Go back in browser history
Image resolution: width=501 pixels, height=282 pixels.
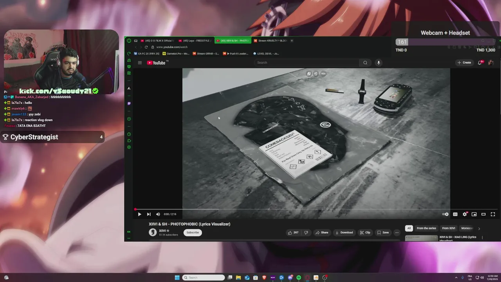coord(136,47)
